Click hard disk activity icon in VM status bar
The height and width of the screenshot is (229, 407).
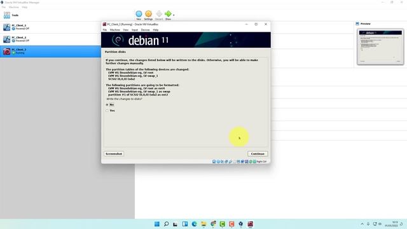(214, 162)
